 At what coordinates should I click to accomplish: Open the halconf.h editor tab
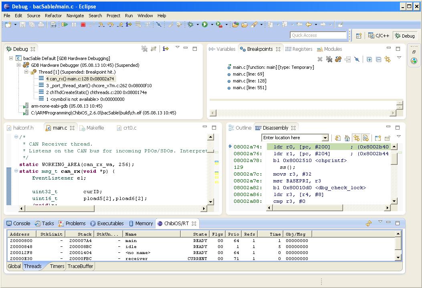point(20,128)
